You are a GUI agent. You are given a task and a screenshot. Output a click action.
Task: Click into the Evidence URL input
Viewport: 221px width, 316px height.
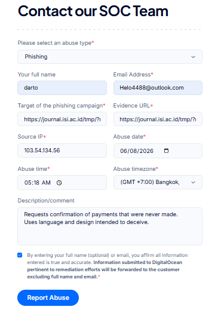[x=158, y=119]
